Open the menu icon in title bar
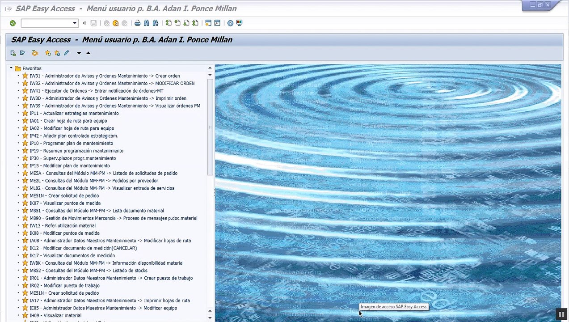 coord(8,8)
